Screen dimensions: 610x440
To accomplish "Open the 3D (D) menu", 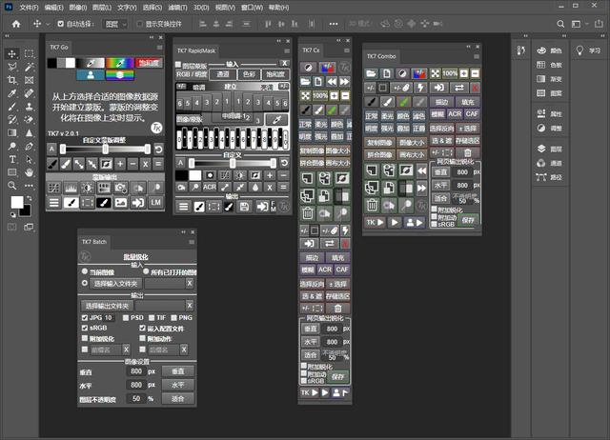I will [201, 8].
